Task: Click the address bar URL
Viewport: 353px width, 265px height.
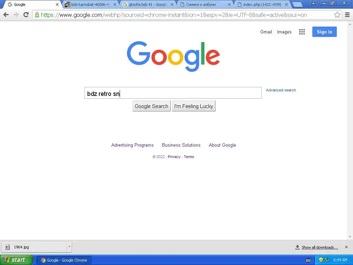Action: coord(174,15)
